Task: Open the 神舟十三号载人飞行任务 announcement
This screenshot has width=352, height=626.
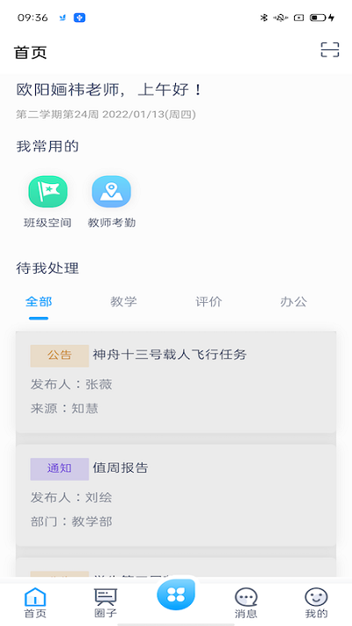Action: pos(176,382)
